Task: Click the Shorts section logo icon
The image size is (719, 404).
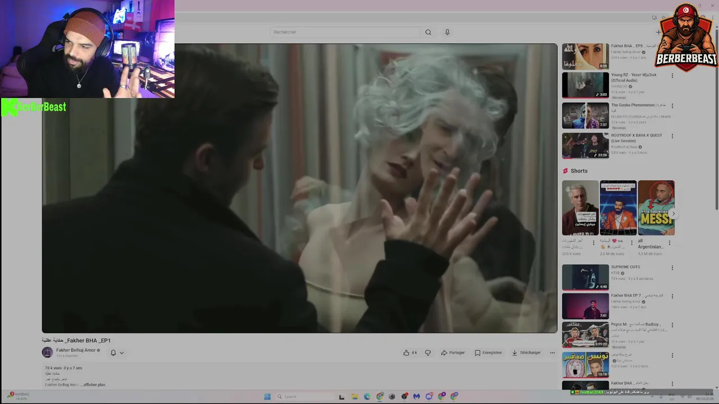Action: coord(565,171)
